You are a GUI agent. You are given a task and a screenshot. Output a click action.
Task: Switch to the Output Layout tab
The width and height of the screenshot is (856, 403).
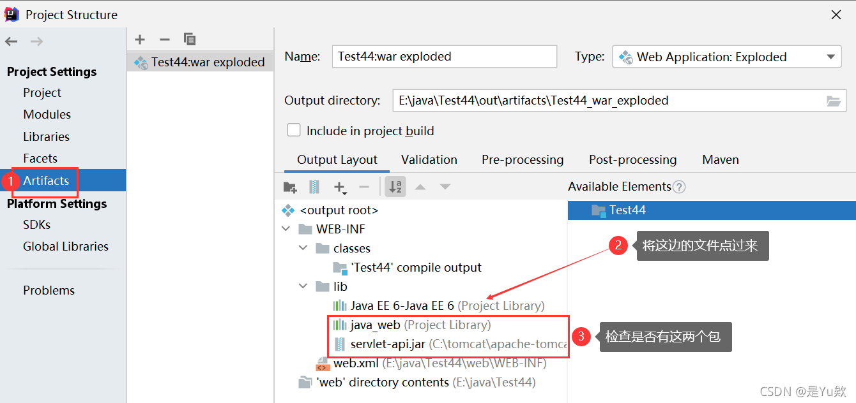pyautogui.click(x=337, y=159)
